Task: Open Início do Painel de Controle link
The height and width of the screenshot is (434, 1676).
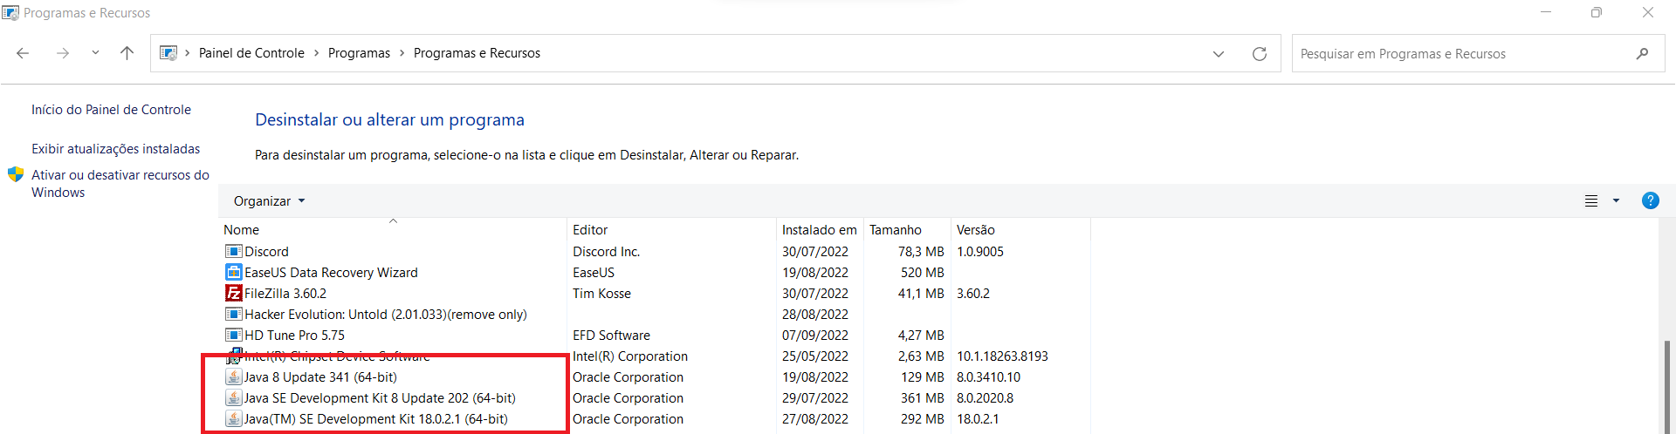Action: 111,110
